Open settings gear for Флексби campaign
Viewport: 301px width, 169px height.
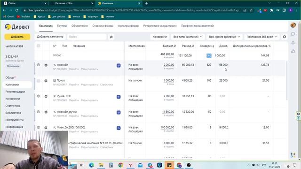(x=46, y=65)
